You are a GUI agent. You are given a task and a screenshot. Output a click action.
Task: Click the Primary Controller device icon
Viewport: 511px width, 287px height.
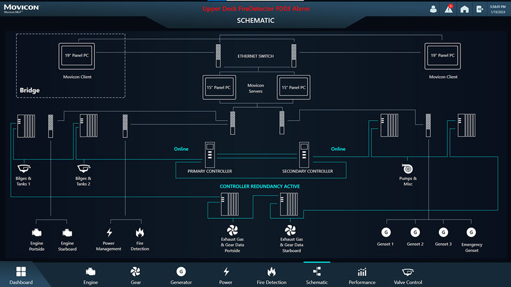(210, 155)
